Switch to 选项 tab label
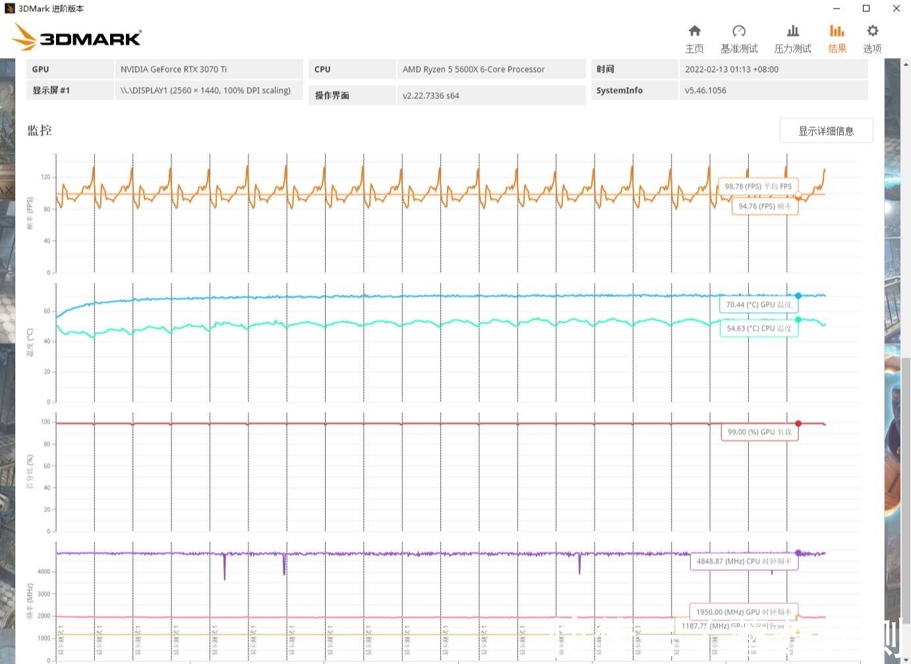This screenshot has height=664, width=911. [872, 49]
